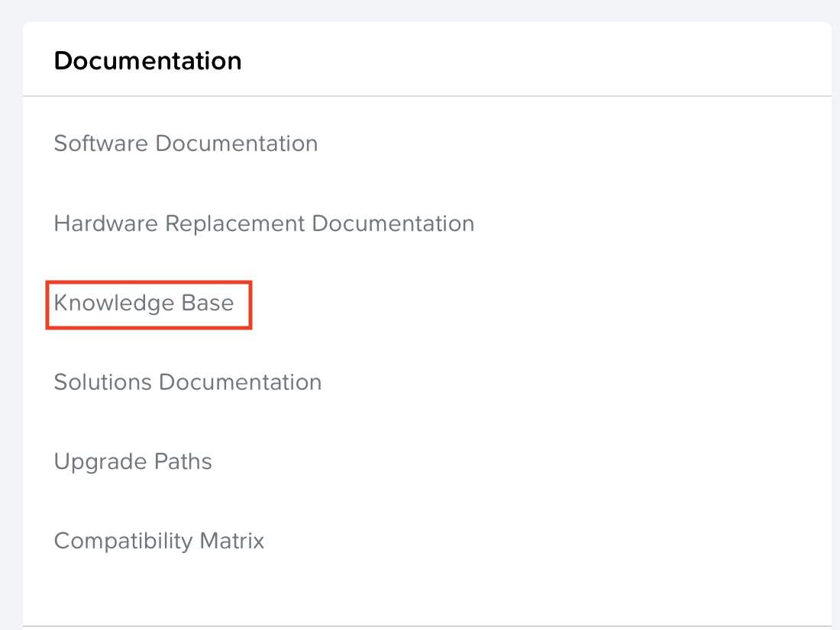The image size is (840, 630).
Task: Open the highlighted Knowledge Base link
Action: click(x=144, y=303)
